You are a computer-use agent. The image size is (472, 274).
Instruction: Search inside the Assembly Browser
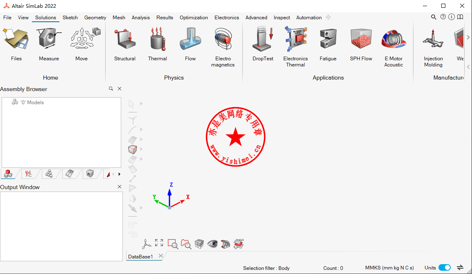(111, 89)
